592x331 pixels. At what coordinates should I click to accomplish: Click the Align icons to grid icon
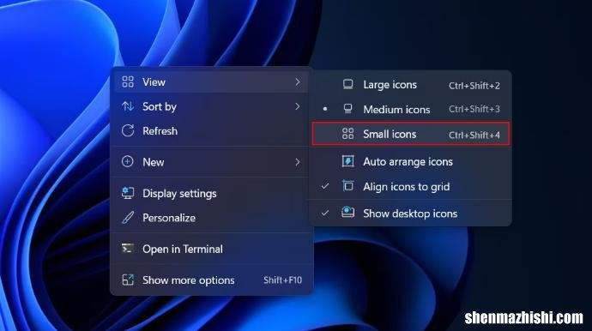(347, 186)
